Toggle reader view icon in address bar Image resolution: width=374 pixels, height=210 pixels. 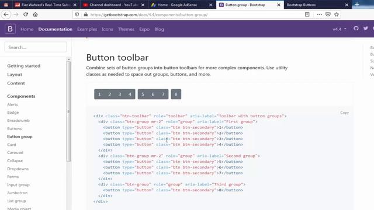pyautogui.click(x=307, y=15)
